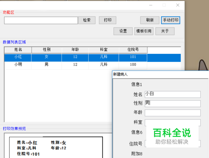Sort by the 性别 column header
This screenshot has height=158, width=209.
[x=47, y=50]
